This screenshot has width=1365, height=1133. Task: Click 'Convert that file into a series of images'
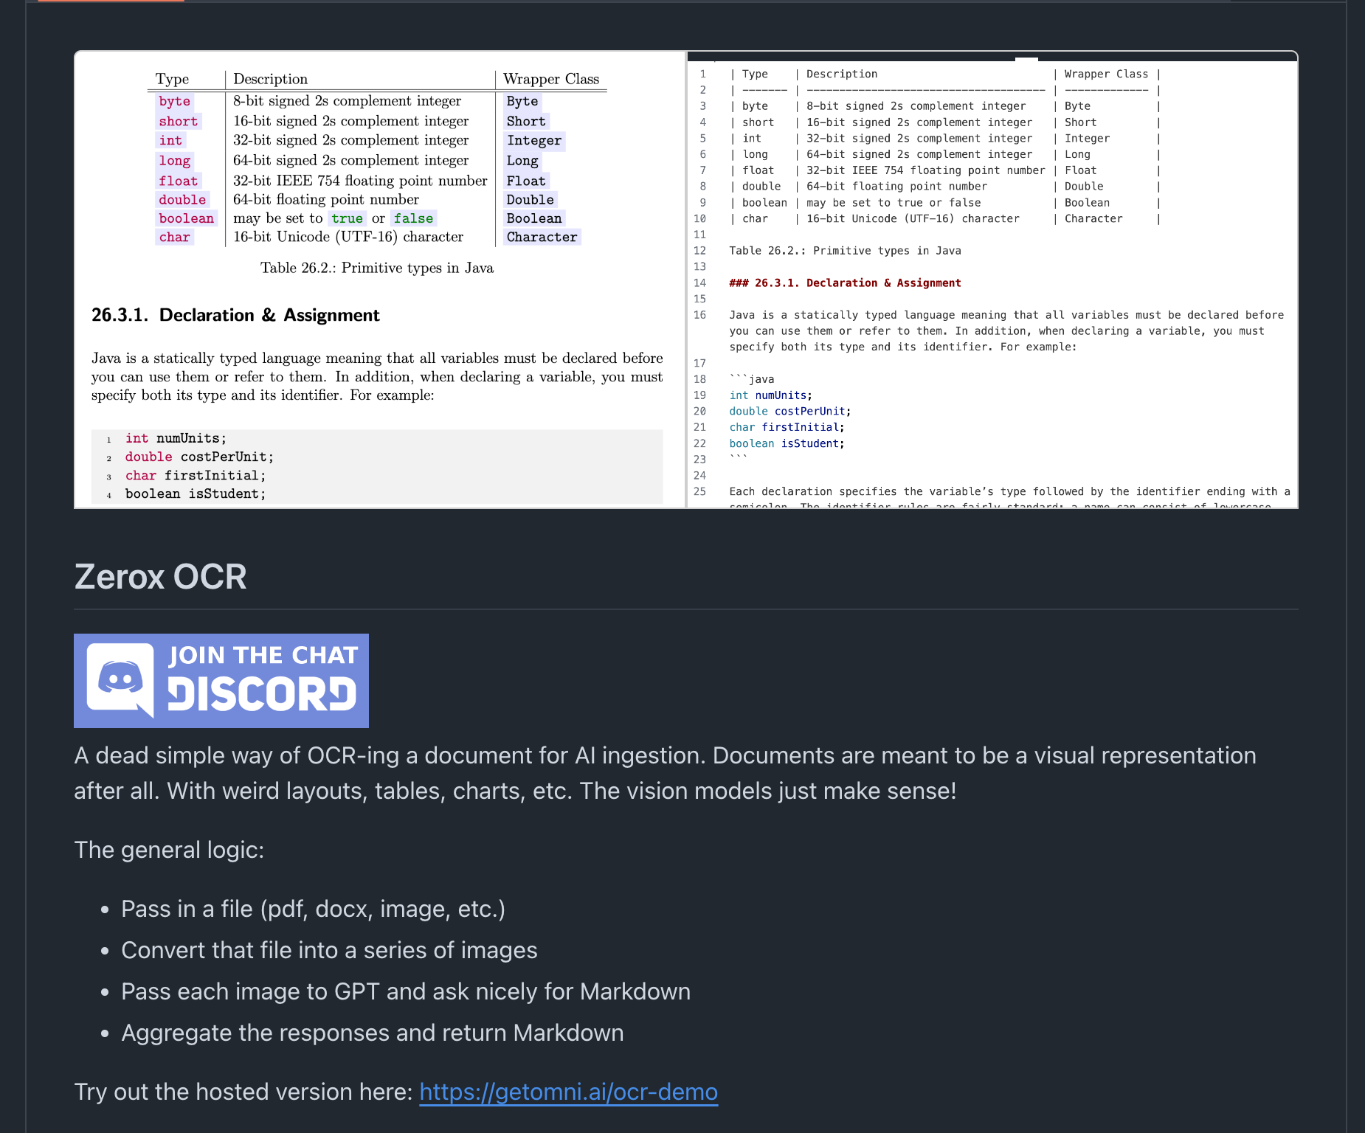tap(329, 950)
